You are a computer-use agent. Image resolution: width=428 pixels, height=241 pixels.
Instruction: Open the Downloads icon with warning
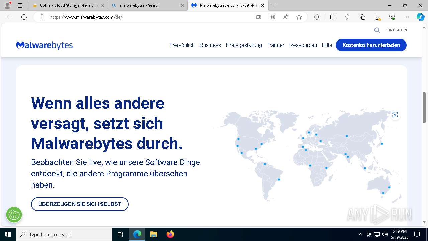377,17
